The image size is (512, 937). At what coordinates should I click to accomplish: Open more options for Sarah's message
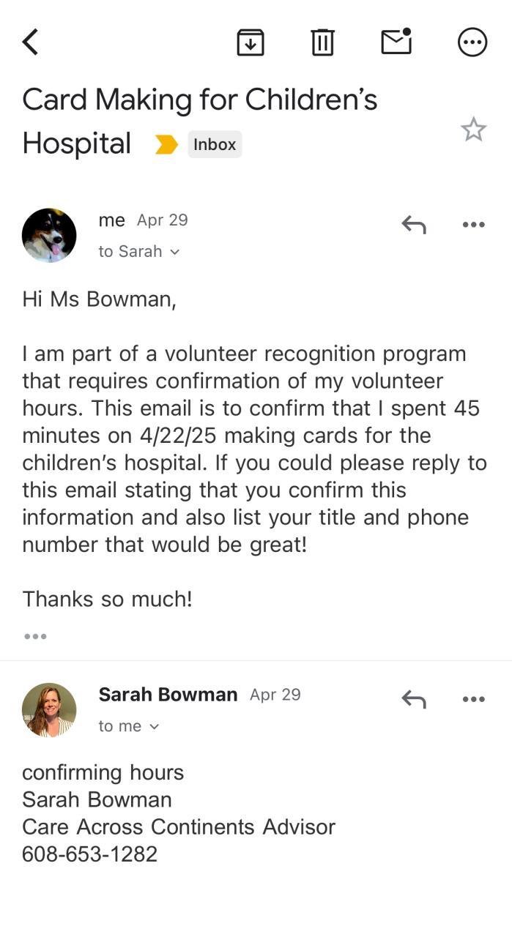pyautogui.click(x=474, y=700)
